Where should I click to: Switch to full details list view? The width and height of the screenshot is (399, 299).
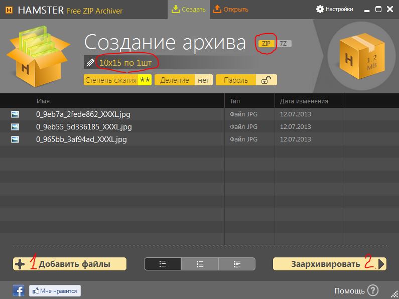(237, 264)
